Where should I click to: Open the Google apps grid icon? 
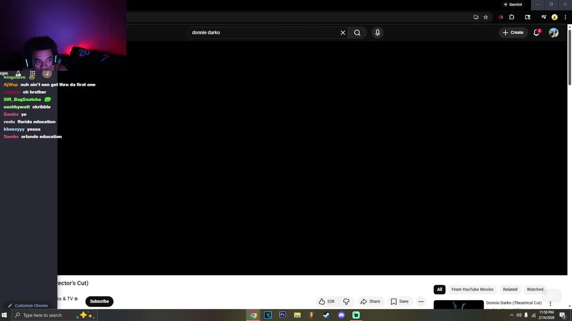click(x=33, y=74)
